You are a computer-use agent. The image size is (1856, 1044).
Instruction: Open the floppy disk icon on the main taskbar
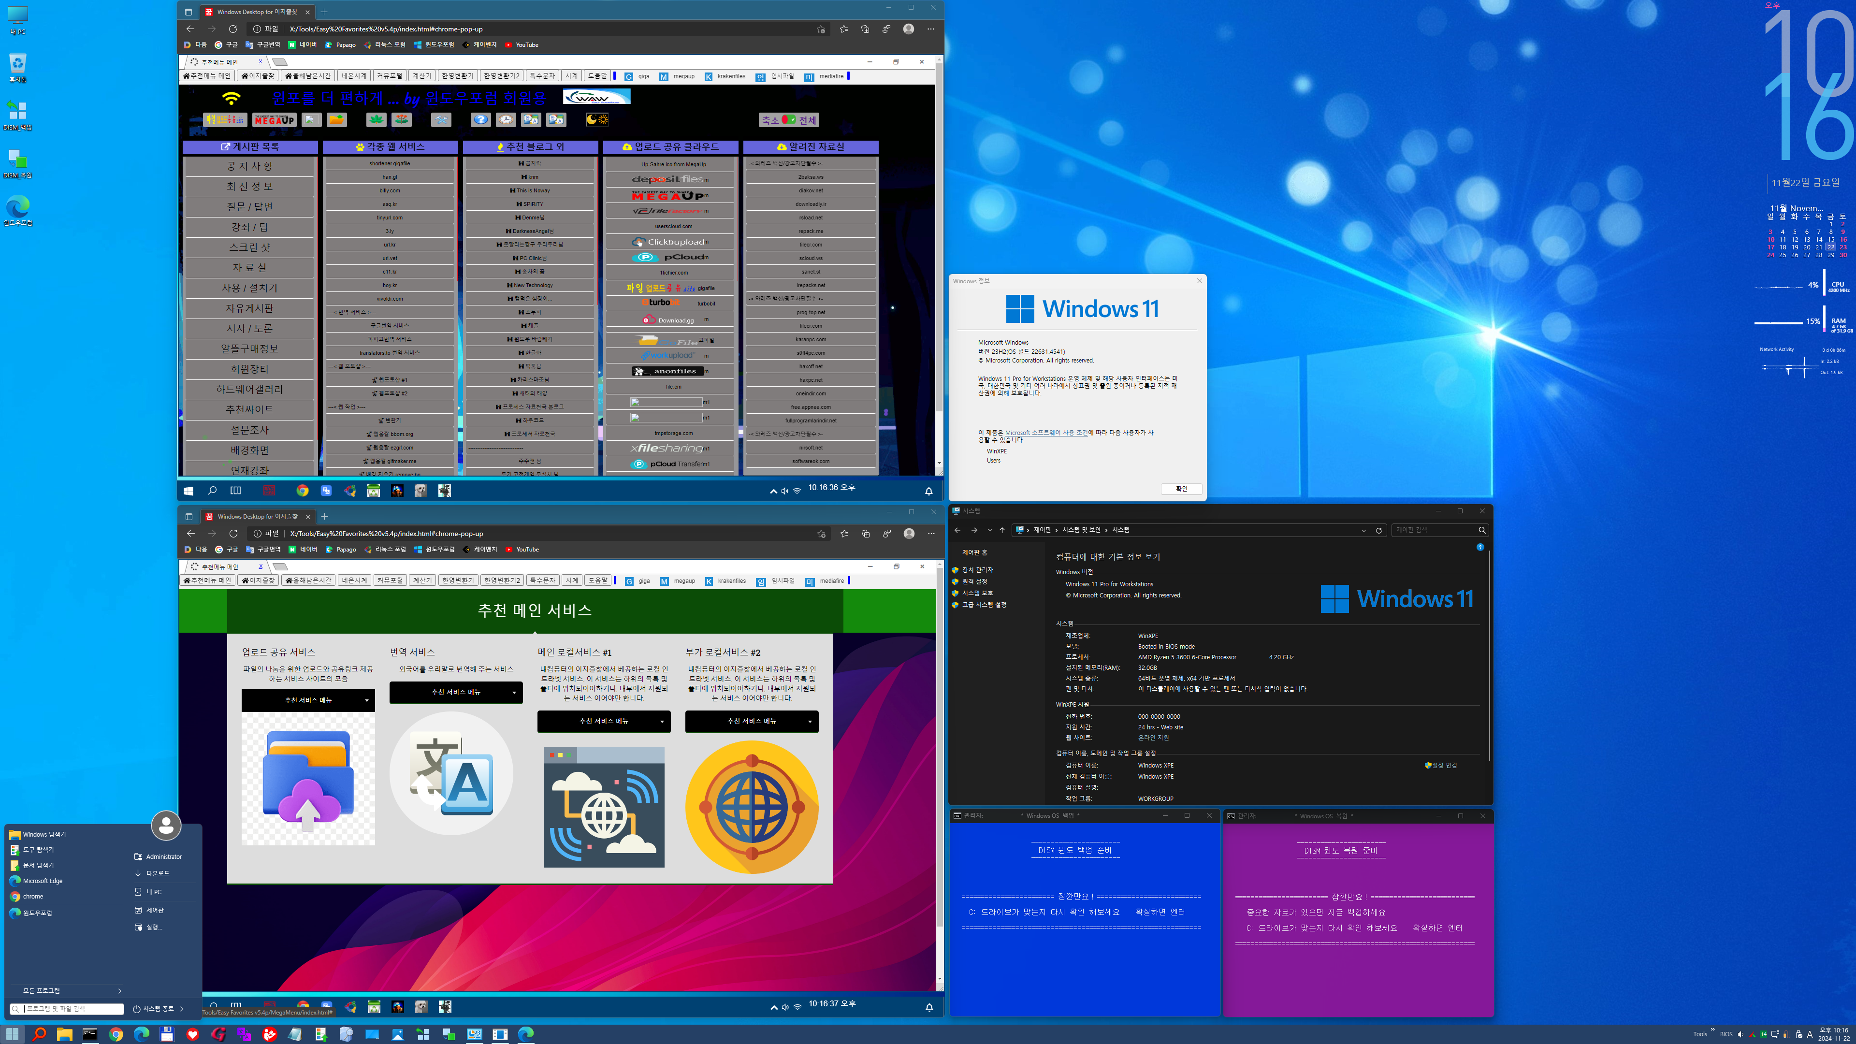(x=167, y=1034)
